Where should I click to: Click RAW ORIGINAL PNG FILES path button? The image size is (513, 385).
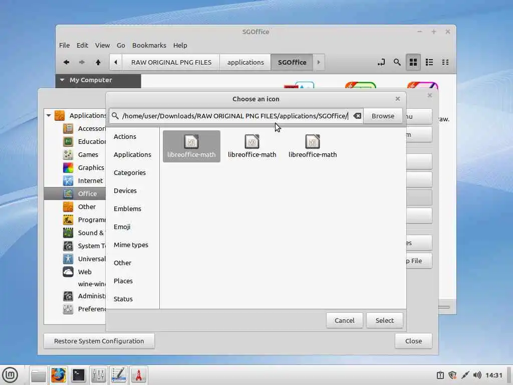pos(171,62)
